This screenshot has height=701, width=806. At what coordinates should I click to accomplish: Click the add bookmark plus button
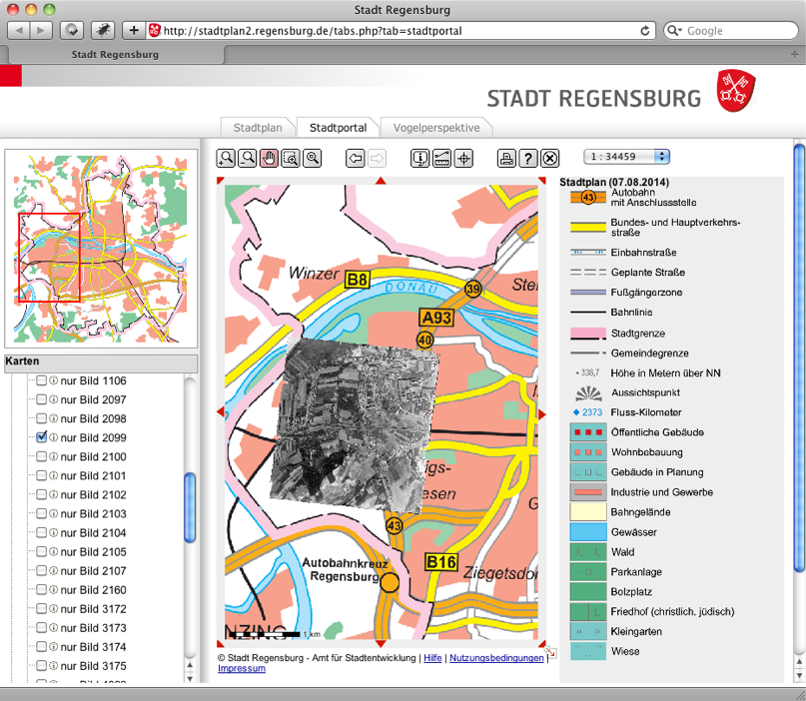pyautogui.click(x=134, y=31)
